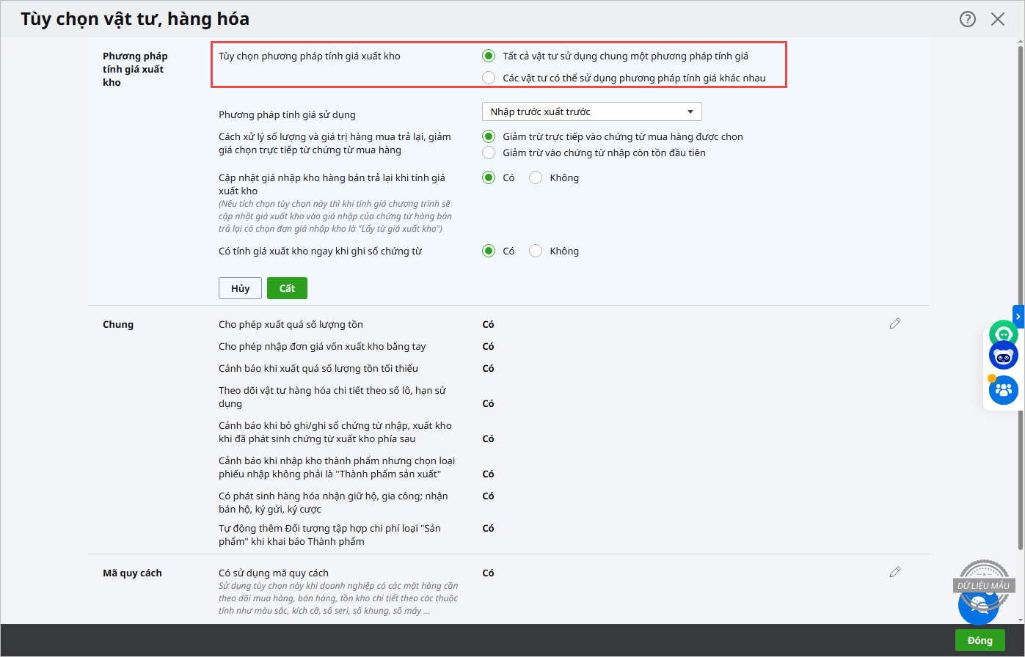The width and height of the screenshot is (1025, 657).
Task: Select 'Tất cả vật tư sử dụng chung' option
Action: click(x=489, y=56)
